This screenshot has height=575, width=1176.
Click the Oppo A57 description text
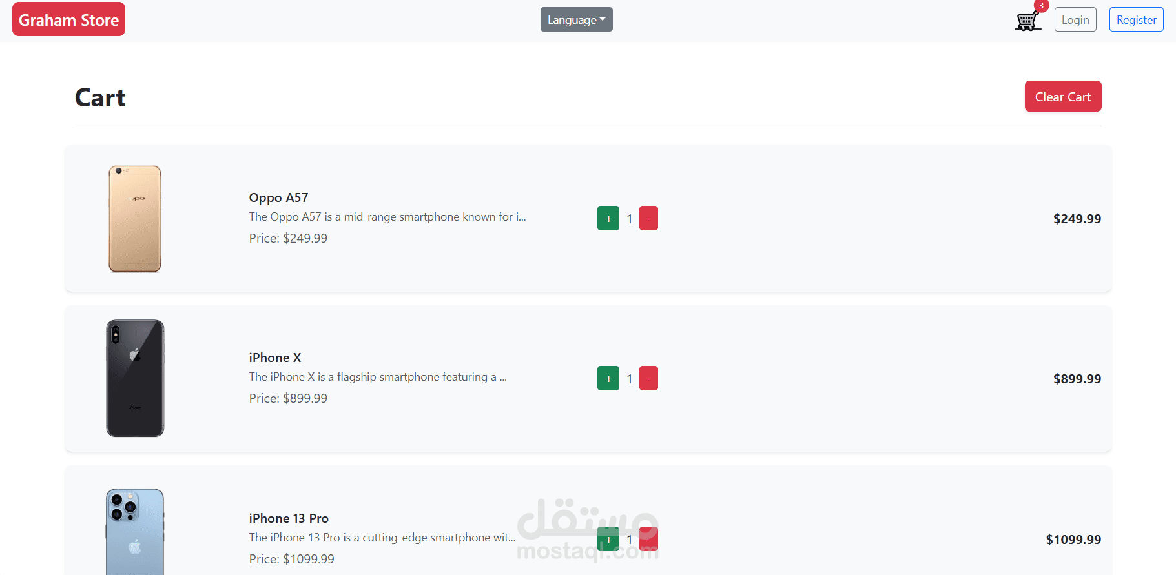click(387, 217)
